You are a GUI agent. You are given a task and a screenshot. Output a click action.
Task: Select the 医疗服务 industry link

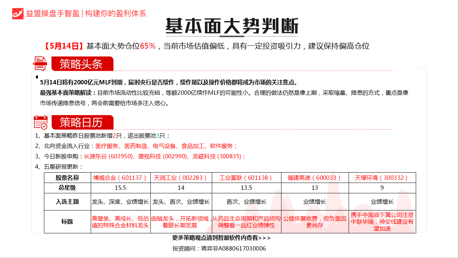tap(107, 146)
